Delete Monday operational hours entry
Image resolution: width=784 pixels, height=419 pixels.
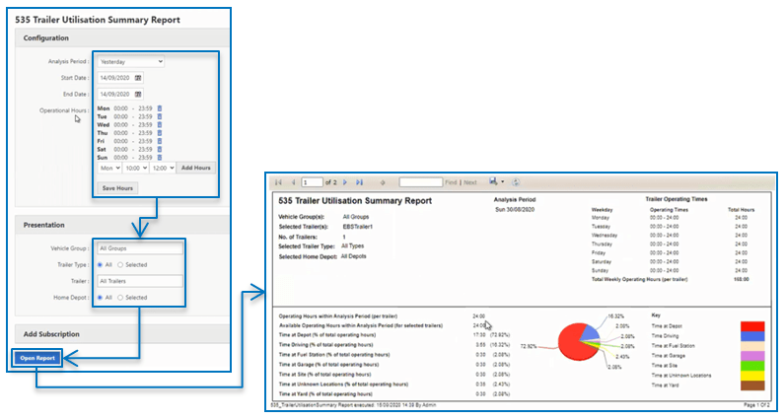[x=160, y=108]
